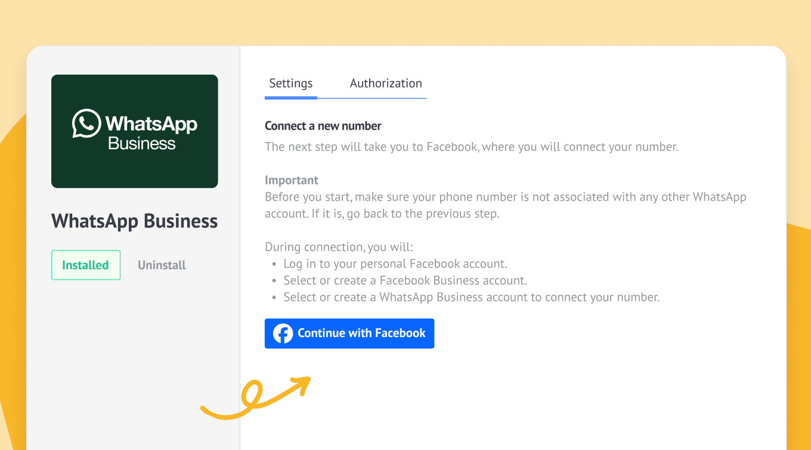Click the During connection, you will line
Viewport: 811px width, 450px height.
click(x=339, y=247)
